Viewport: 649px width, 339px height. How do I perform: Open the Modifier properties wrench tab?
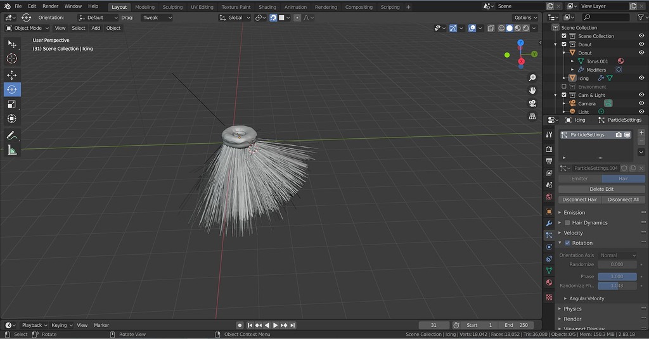click(549, 223)
